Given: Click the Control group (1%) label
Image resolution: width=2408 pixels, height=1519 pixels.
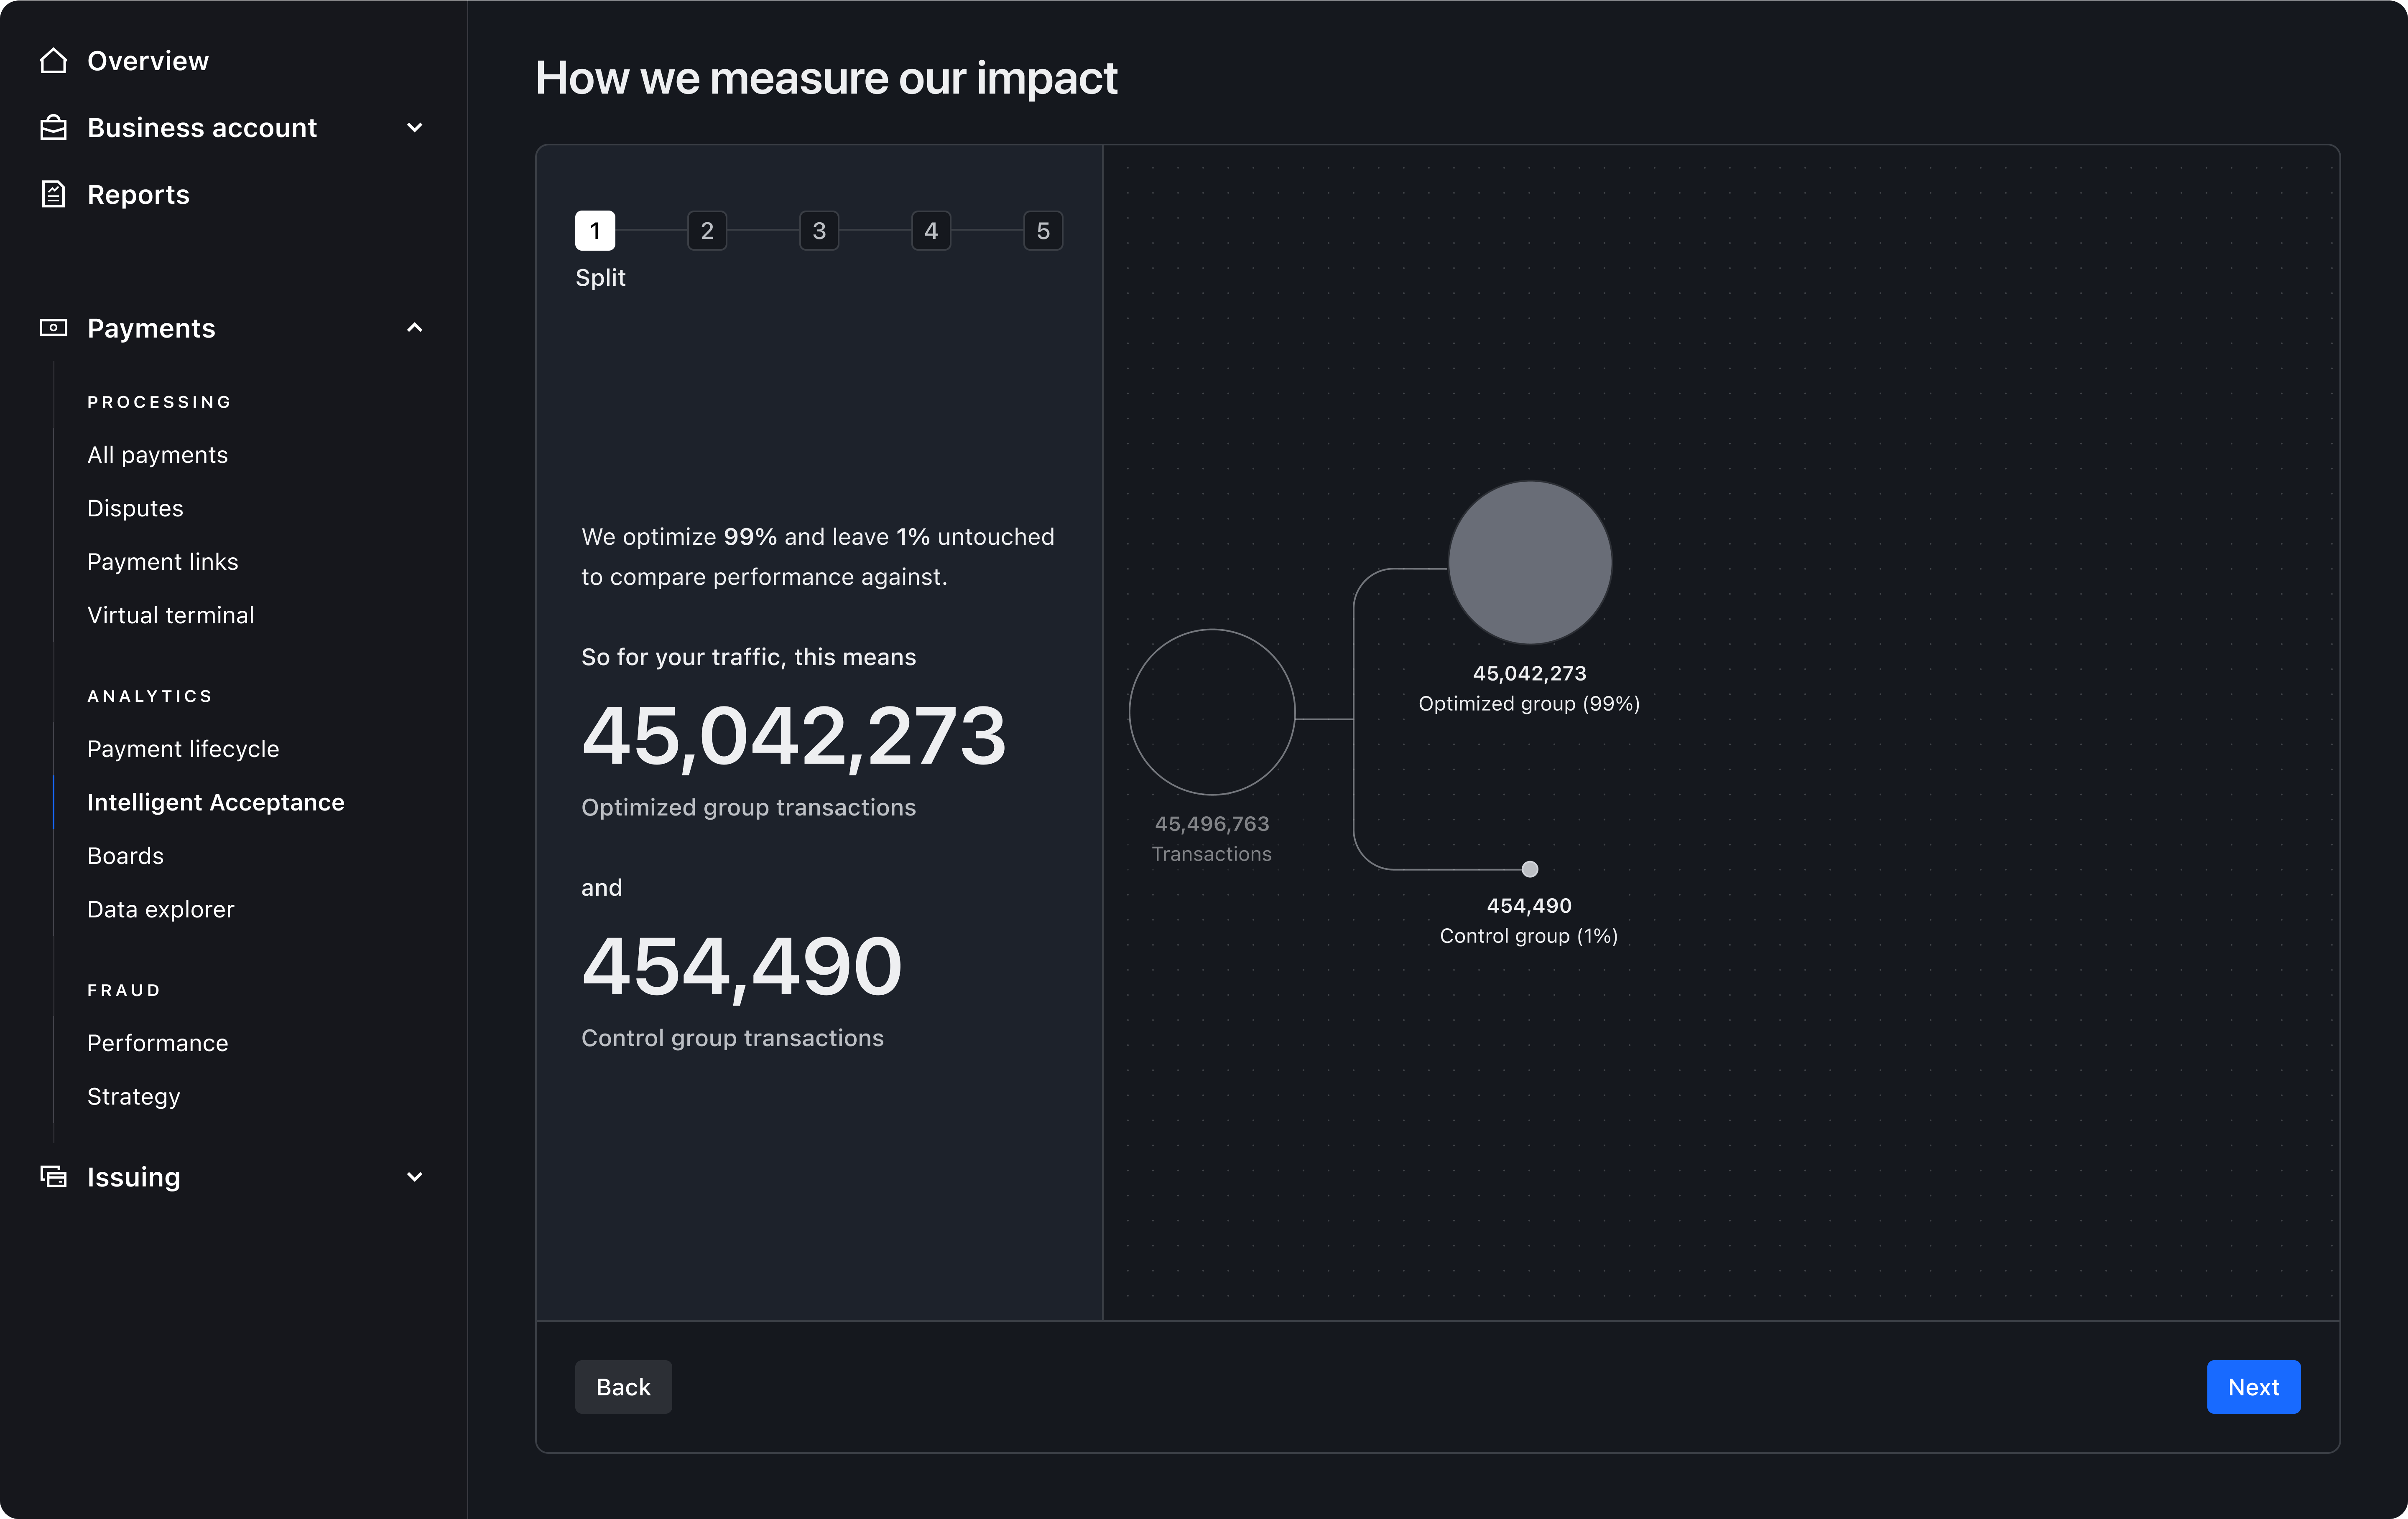Looking at the screenshot, I should click(1528, 935).
